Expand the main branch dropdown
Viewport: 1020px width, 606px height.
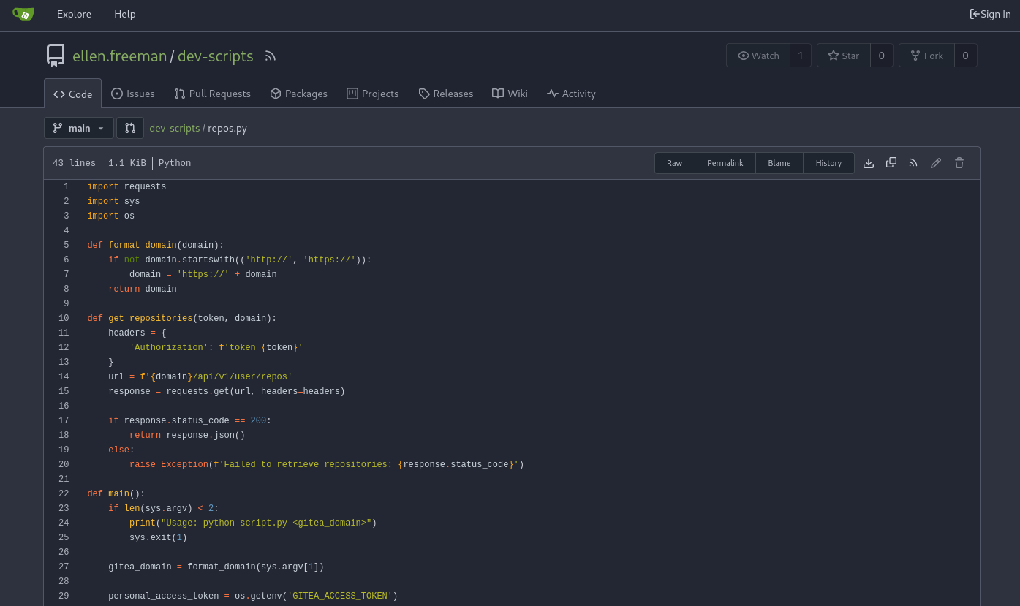coord(79,128)
